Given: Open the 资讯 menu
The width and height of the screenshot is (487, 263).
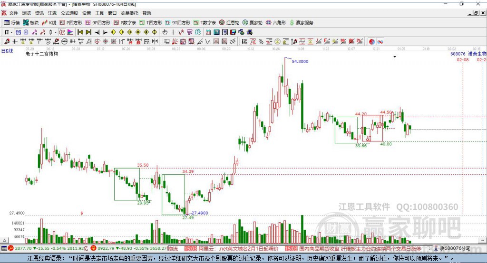Looking at the screenshot, I should [x=39, y=13].
